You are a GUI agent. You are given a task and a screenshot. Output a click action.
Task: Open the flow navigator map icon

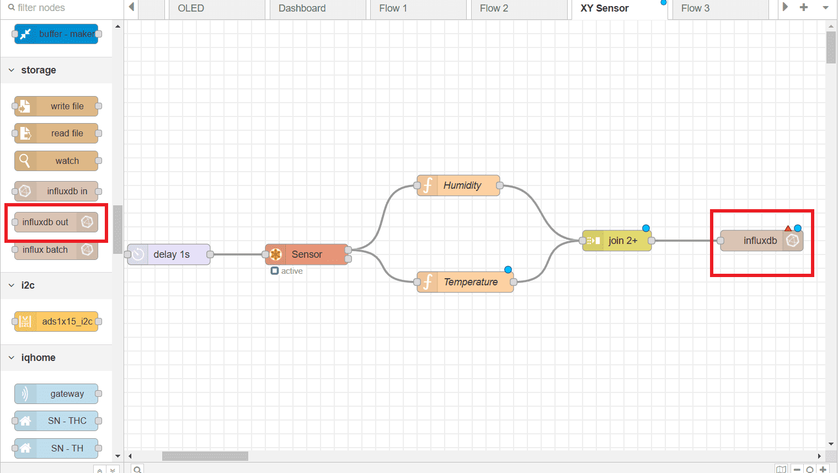point(781,468)
